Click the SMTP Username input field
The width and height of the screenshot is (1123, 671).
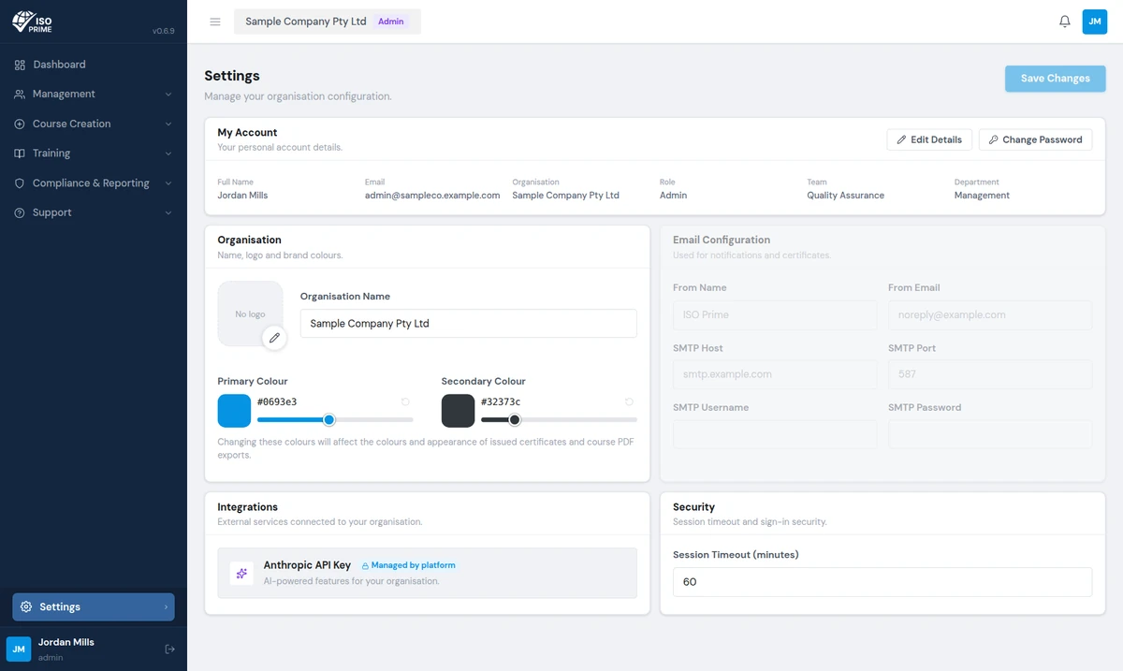pyautogui.click(x=775, y=434)
